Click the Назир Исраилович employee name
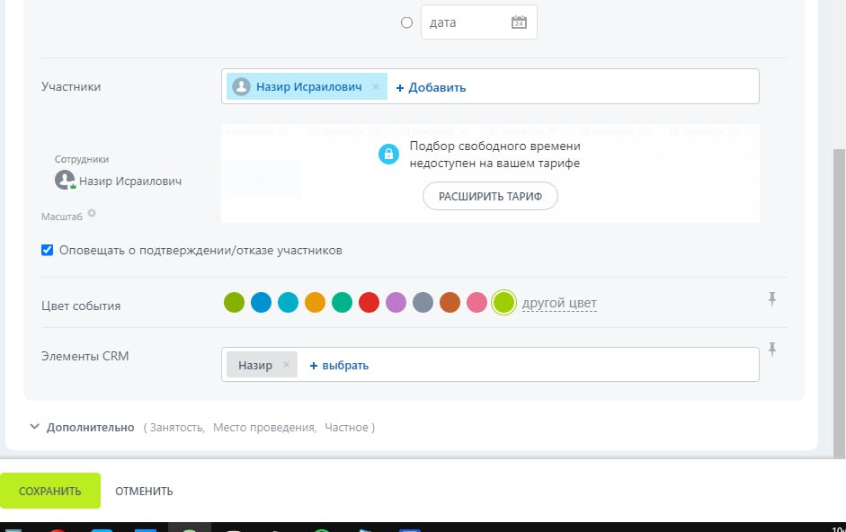The height and width of the screenshot is (532, 846). pyautogui.click(x=130, y=182)
